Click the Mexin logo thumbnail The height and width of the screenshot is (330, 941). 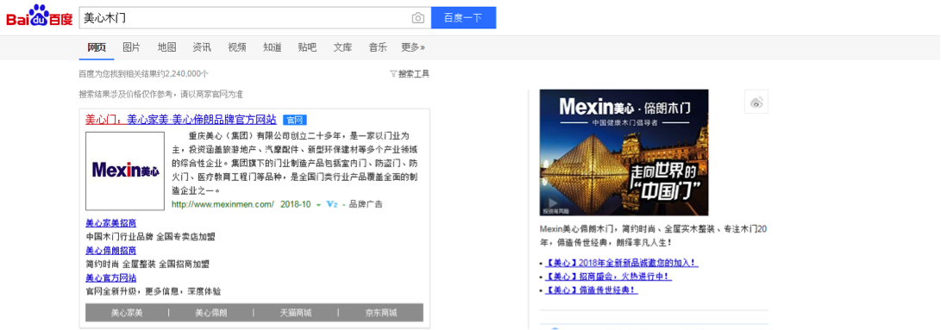[x=125, y=171]
